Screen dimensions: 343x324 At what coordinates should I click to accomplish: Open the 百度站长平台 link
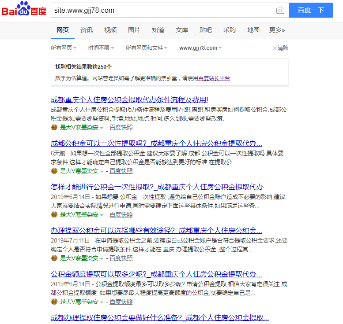[x=214, y=78]
